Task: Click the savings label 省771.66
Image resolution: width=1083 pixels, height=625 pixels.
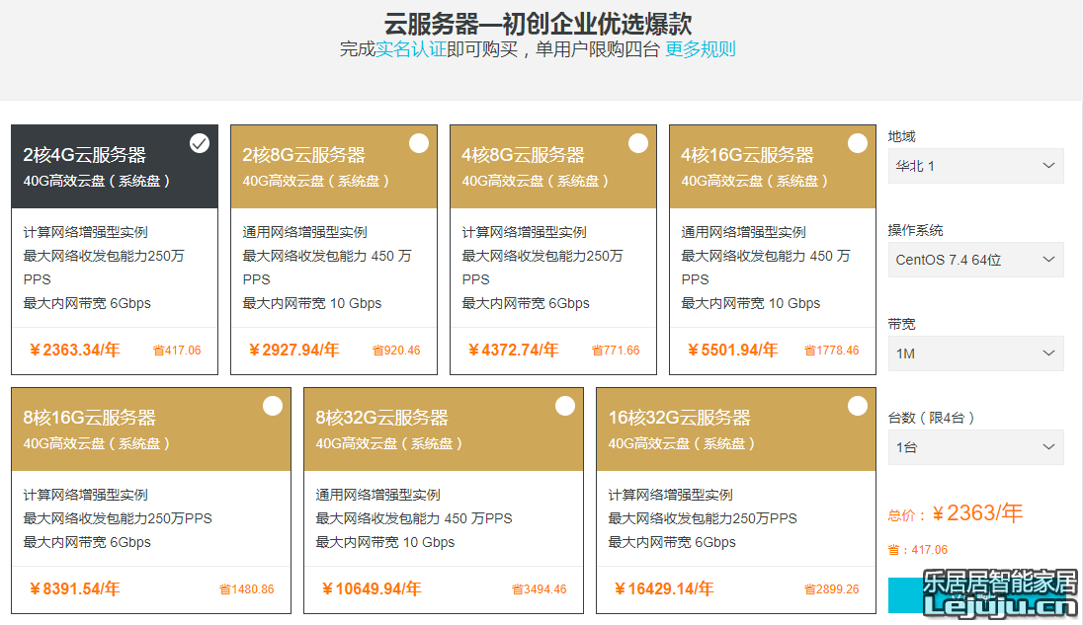Action: coord(616,351)
